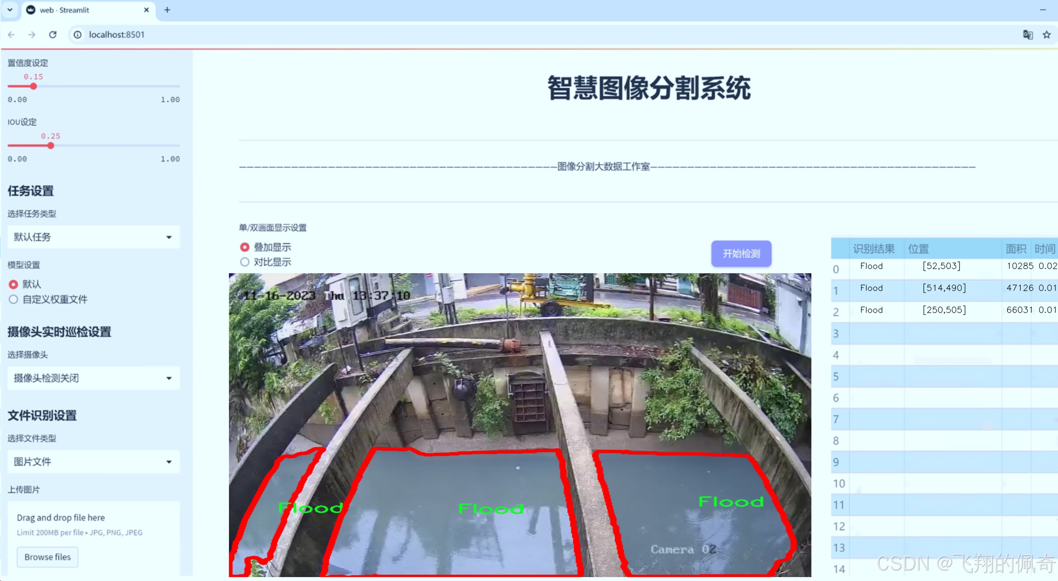The image size is (1058, 581).
Task: Select the 对比显示 display radio option
Action: tap(244, 262)
